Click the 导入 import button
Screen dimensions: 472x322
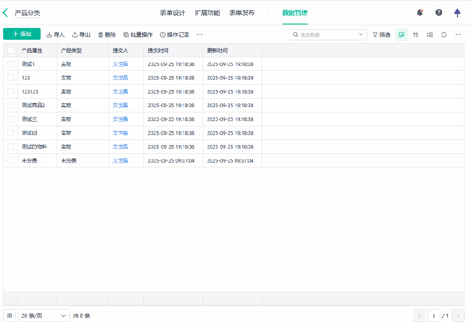pos(56,35)
